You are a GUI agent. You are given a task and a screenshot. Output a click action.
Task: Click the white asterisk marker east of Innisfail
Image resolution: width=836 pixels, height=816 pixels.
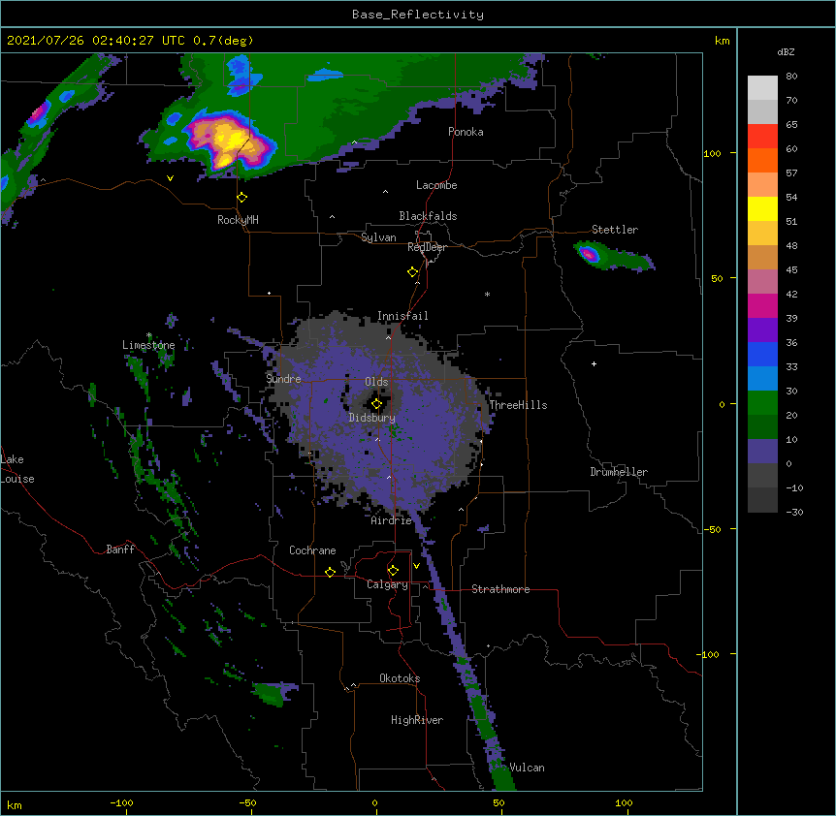487,294
